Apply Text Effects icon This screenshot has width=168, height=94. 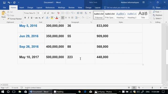pos(47,18)
